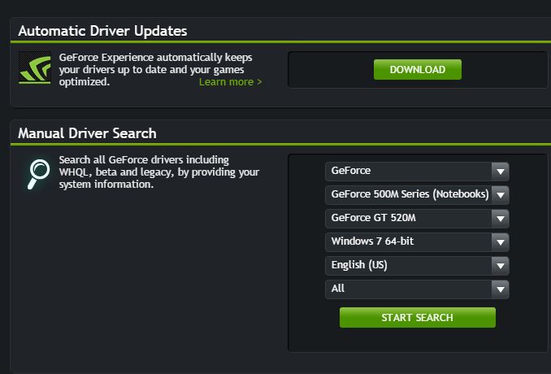The width and height of the screenshot is (551, 374).
Task: Click the Manual Driver Search heading
Action: [x=87, y=133]
